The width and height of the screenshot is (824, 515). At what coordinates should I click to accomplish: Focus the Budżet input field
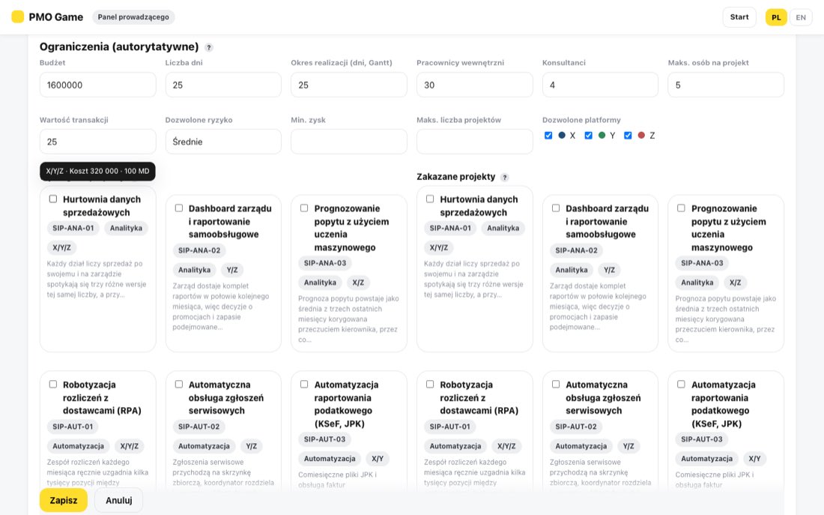click(x=97, y=85)
